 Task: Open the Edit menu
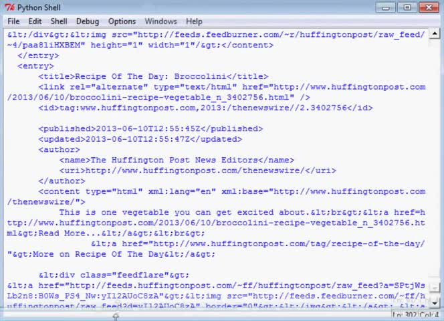35,21
